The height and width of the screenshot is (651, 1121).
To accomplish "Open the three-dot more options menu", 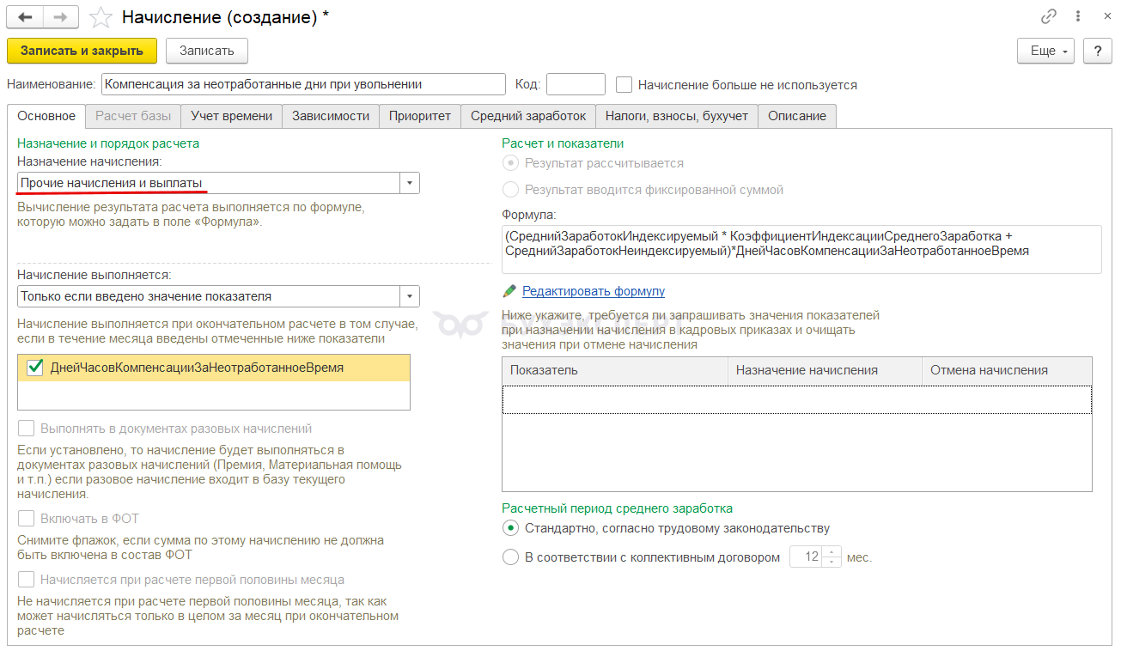I will click(1077, 16).
